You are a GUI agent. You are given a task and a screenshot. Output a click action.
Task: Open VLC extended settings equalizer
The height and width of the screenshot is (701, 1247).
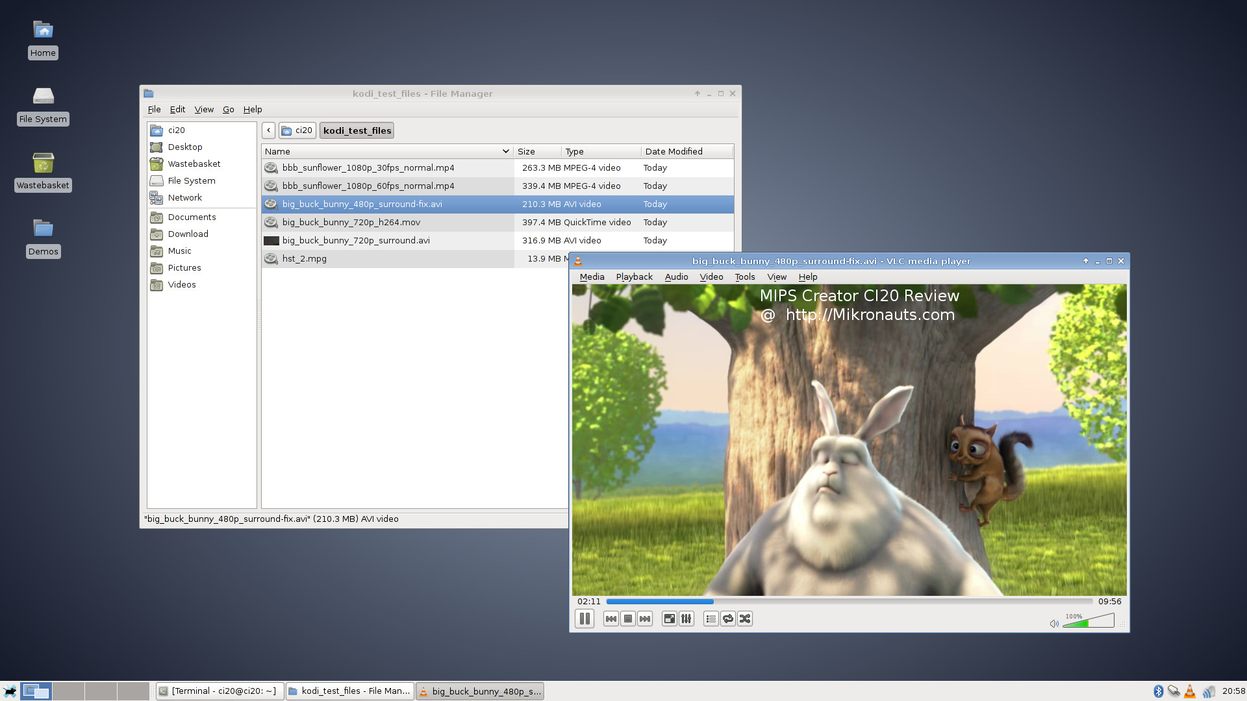[x=686, y=619]
